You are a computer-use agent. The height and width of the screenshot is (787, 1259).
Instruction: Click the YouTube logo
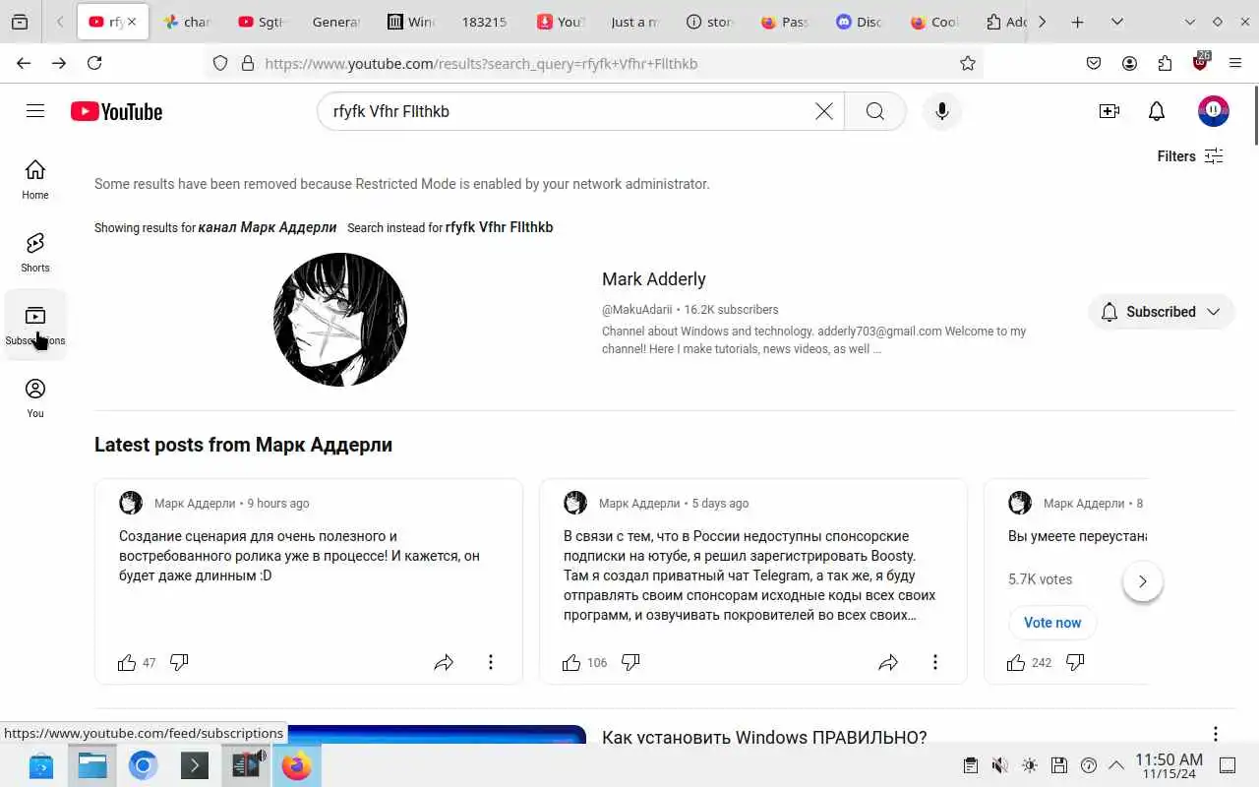tap(116, 111)
